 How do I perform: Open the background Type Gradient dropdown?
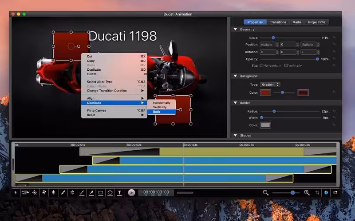point(270,84)
